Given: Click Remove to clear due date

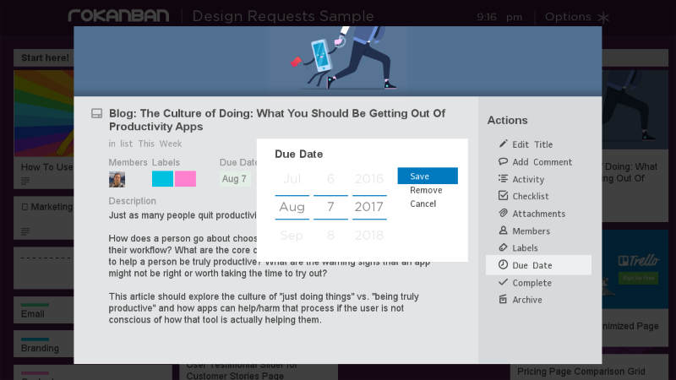Looking at the screenshot, I should point(426,190).
